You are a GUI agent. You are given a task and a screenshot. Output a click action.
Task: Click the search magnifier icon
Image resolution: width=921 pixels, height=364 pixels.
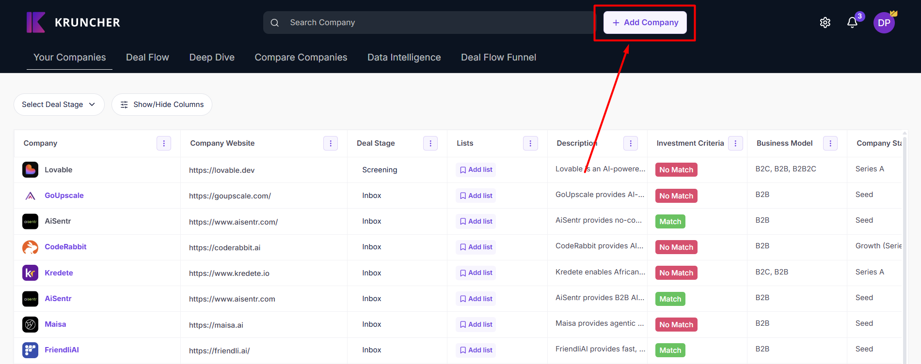tap(274, 23)
